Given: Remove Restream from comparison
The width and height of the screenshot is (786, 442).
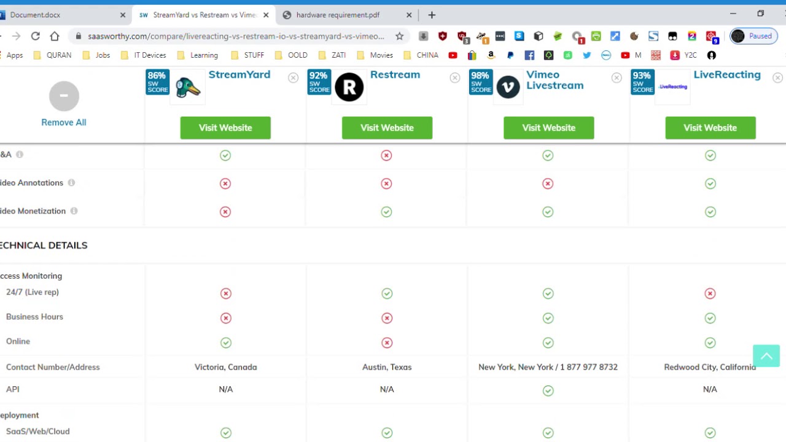Looking at the screenshot, I should pyautogui.click(x=454, y=78).
